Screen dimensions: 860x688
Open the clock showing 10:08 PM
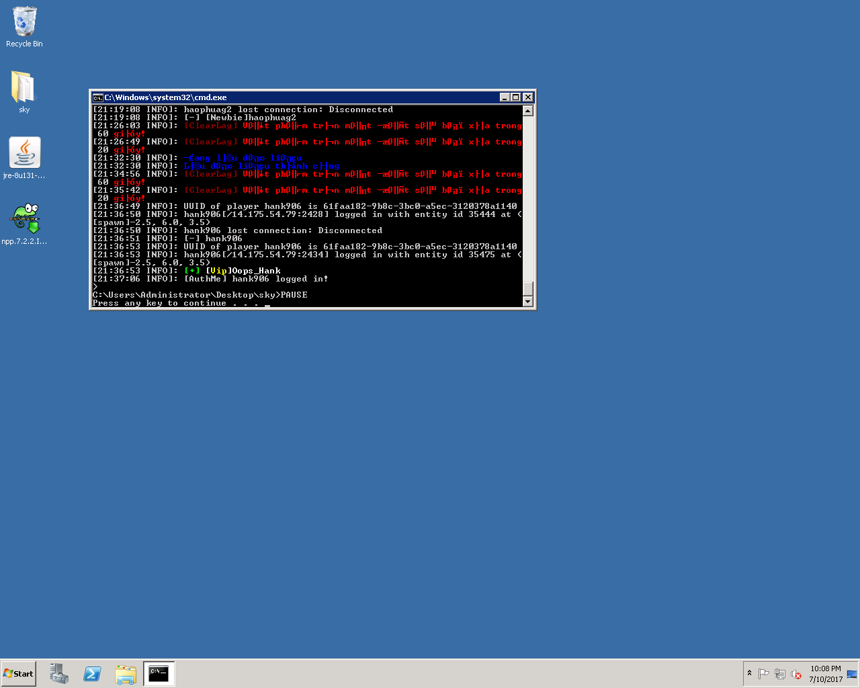(x=826, y=674)
